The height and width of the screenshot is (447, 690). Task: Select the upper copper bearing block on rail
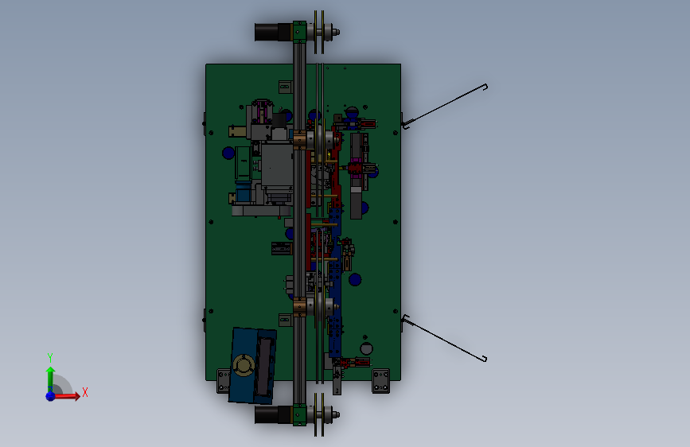[x=300, y=139]
